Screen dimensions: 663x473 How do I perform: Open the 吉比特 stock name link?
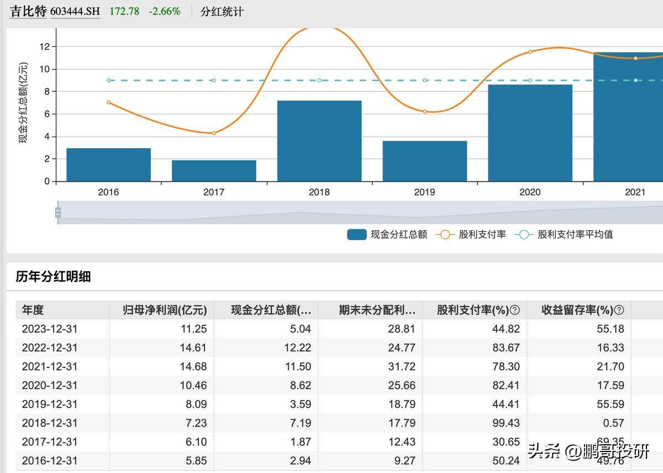tap(28, 12)
